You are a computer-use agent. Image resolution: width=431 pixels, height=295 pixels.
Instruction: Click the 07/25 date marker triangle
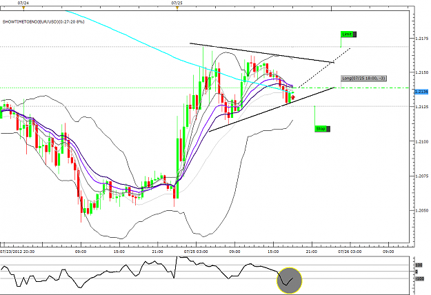(177, 8)
